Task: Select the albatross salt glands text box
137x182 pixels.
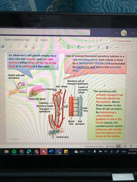Action: (33, 61)
